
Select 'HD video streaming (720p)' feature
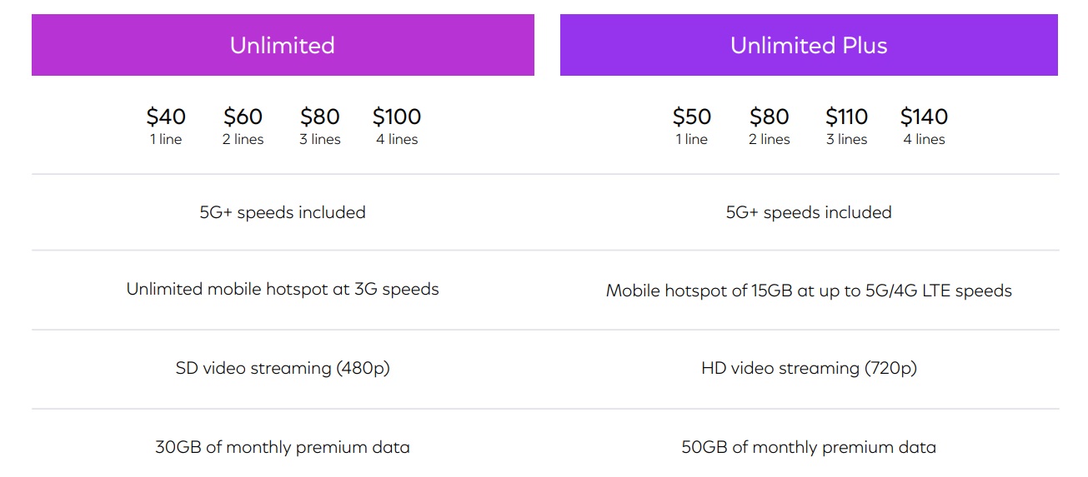pyautogui.click(x=809, y=368)
